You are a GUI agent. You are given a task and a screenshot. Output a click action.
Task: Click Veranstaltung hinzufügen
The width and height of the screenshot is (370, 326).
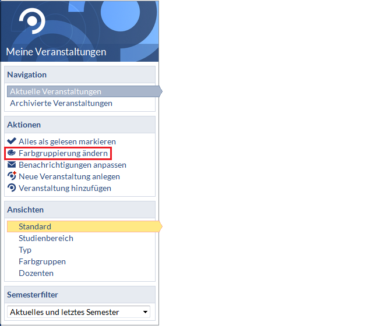pyautogui.click(x=65, y=188)
